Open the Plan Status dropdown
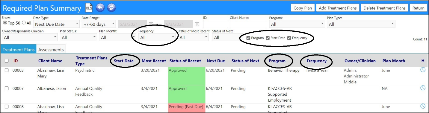This screenshot has width=429, height=113. (78, 37)
